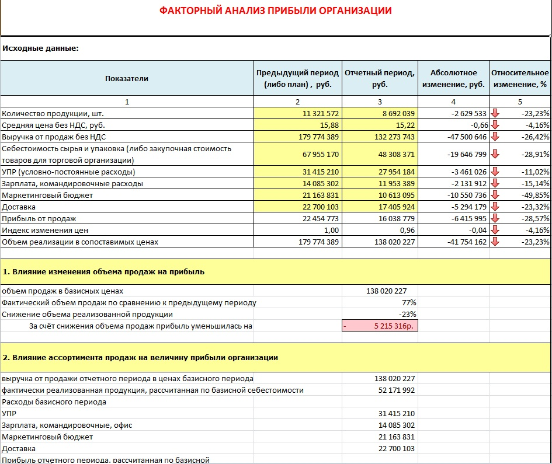This screenshot has width=552, height=464.
Task: Select section heading Влияние изменения объема продаж
Action: pos(103,271)
